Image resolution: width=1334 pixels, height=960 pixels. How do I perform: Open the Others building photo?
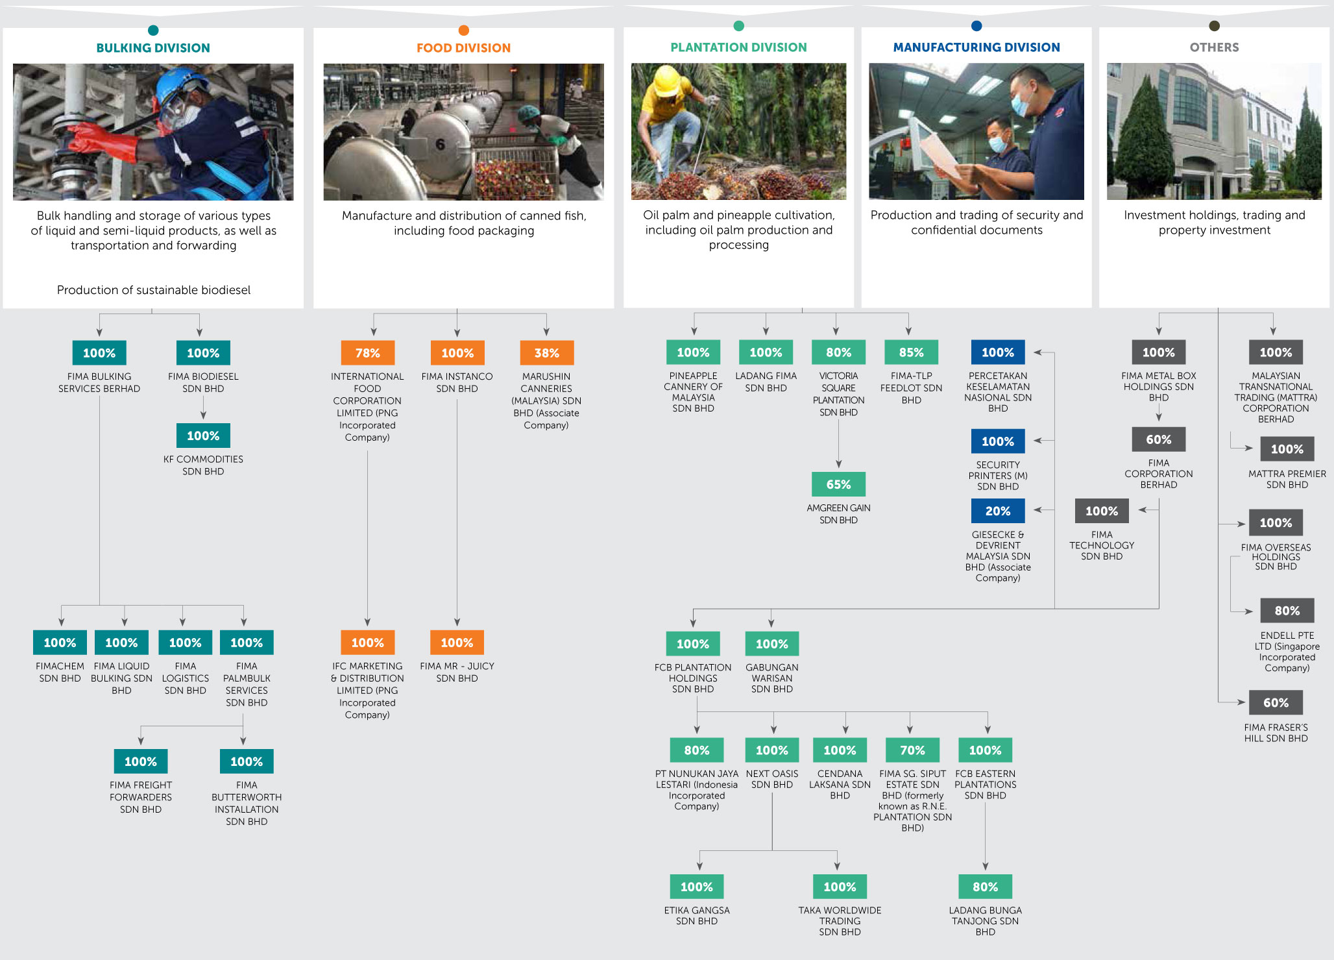[1214, 131]
